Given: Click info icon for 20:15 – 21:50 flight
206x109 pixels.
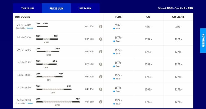Looking at the screenshot, I should tap(100, 27).
